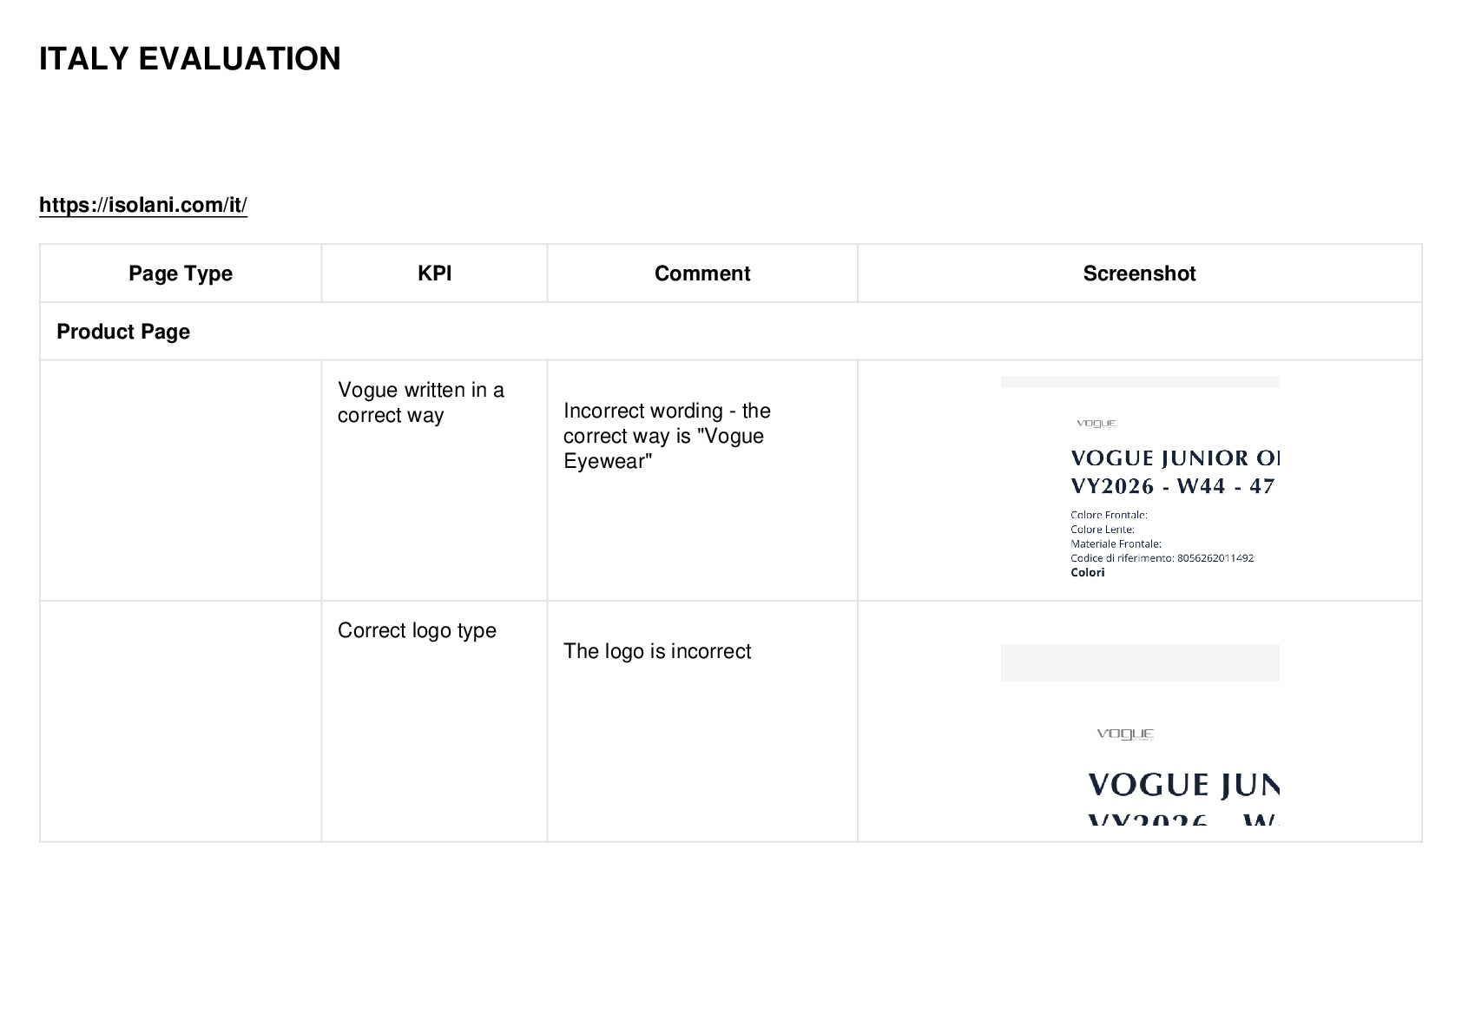Click the VY2026 - W44 product code text

pos(1172,486)
